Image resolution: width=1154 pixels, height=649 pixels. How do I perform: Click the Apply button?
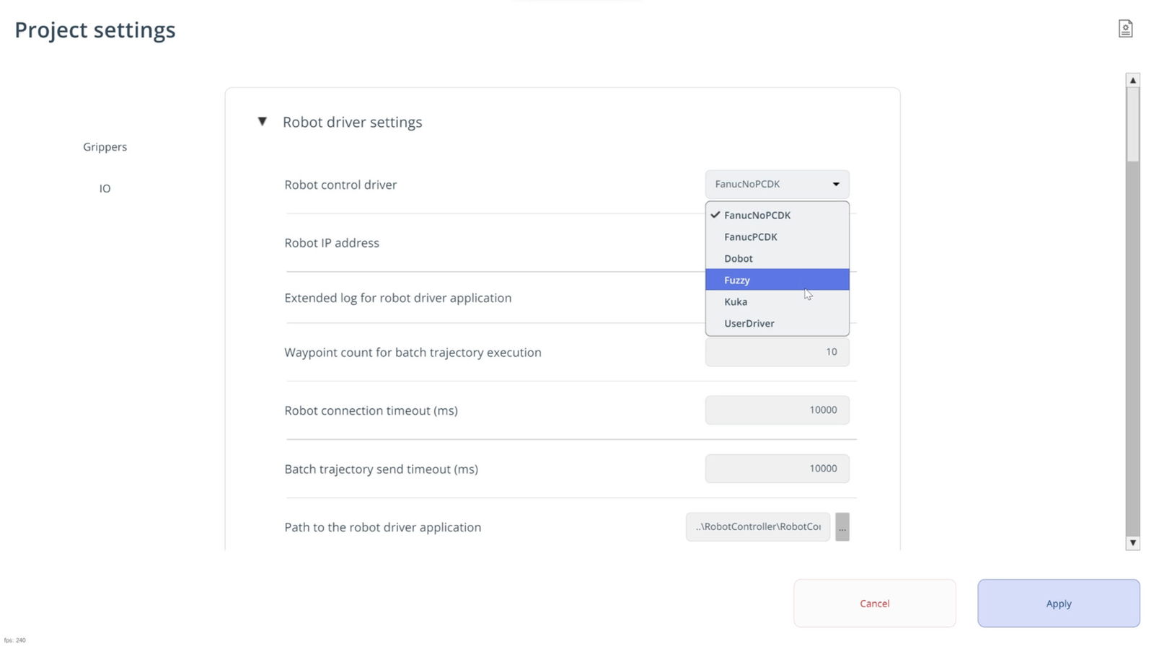click(1058, 604)
